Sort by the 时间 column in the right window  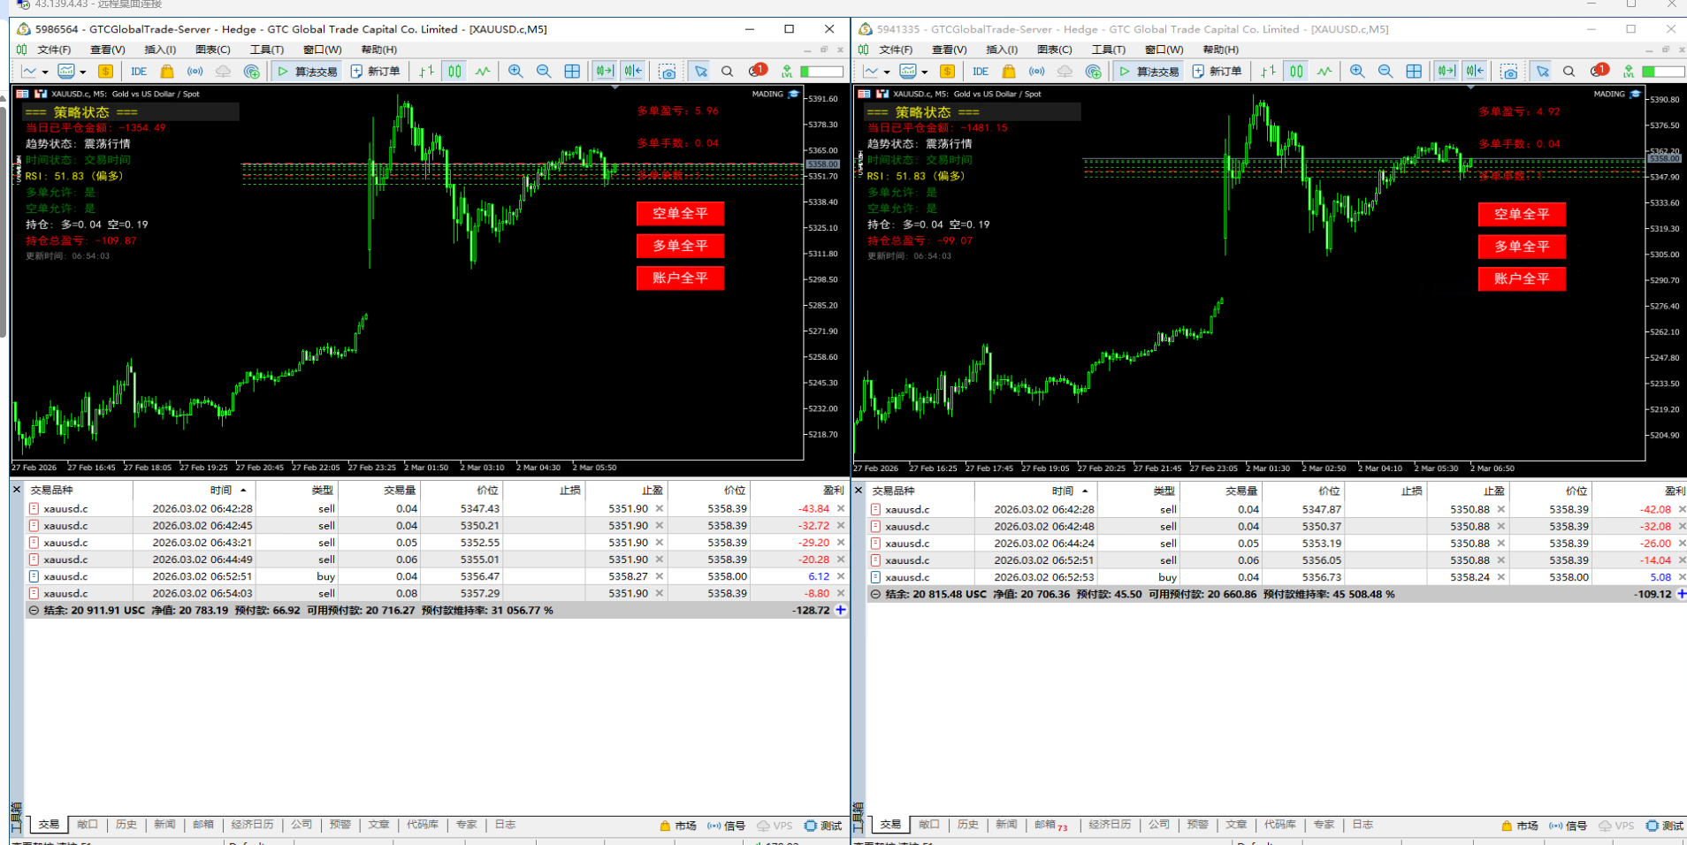click(x=1036, y=491)
